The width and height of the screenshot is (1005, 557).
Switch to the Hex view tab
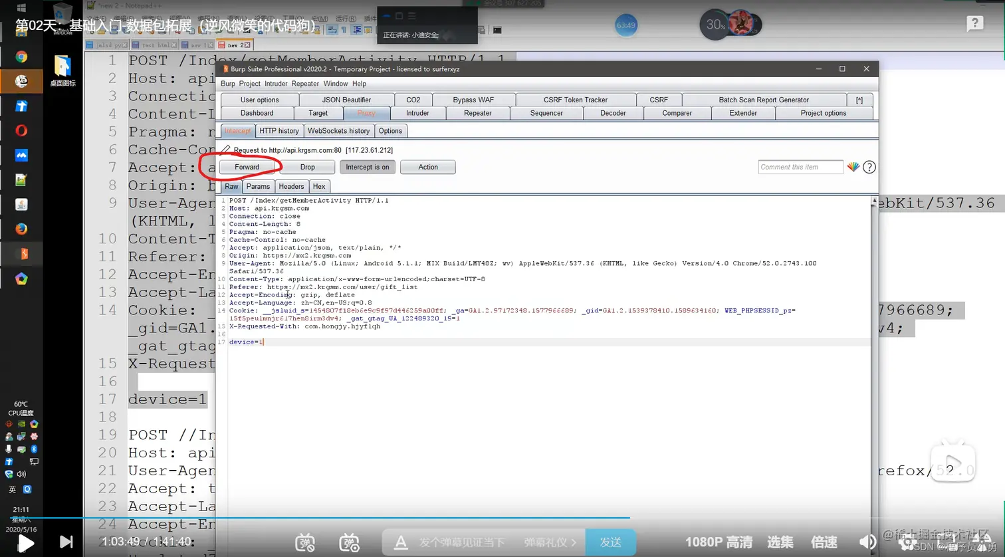(319, 186)
